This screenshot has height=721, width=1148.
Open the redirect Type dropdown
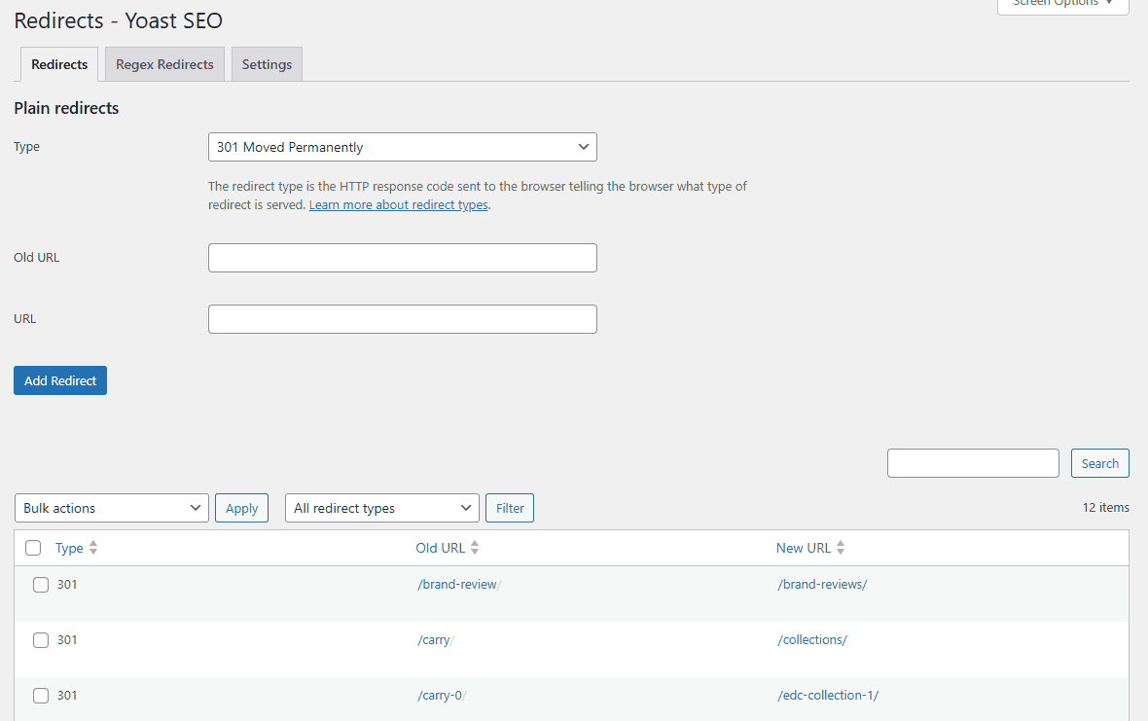point(402,147)
